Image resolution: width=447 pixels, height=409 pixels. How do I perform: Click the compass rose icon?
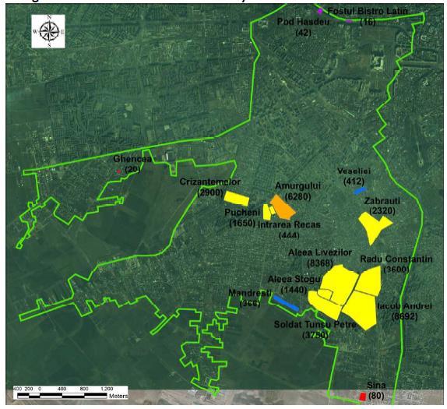[x=48, y=31]
